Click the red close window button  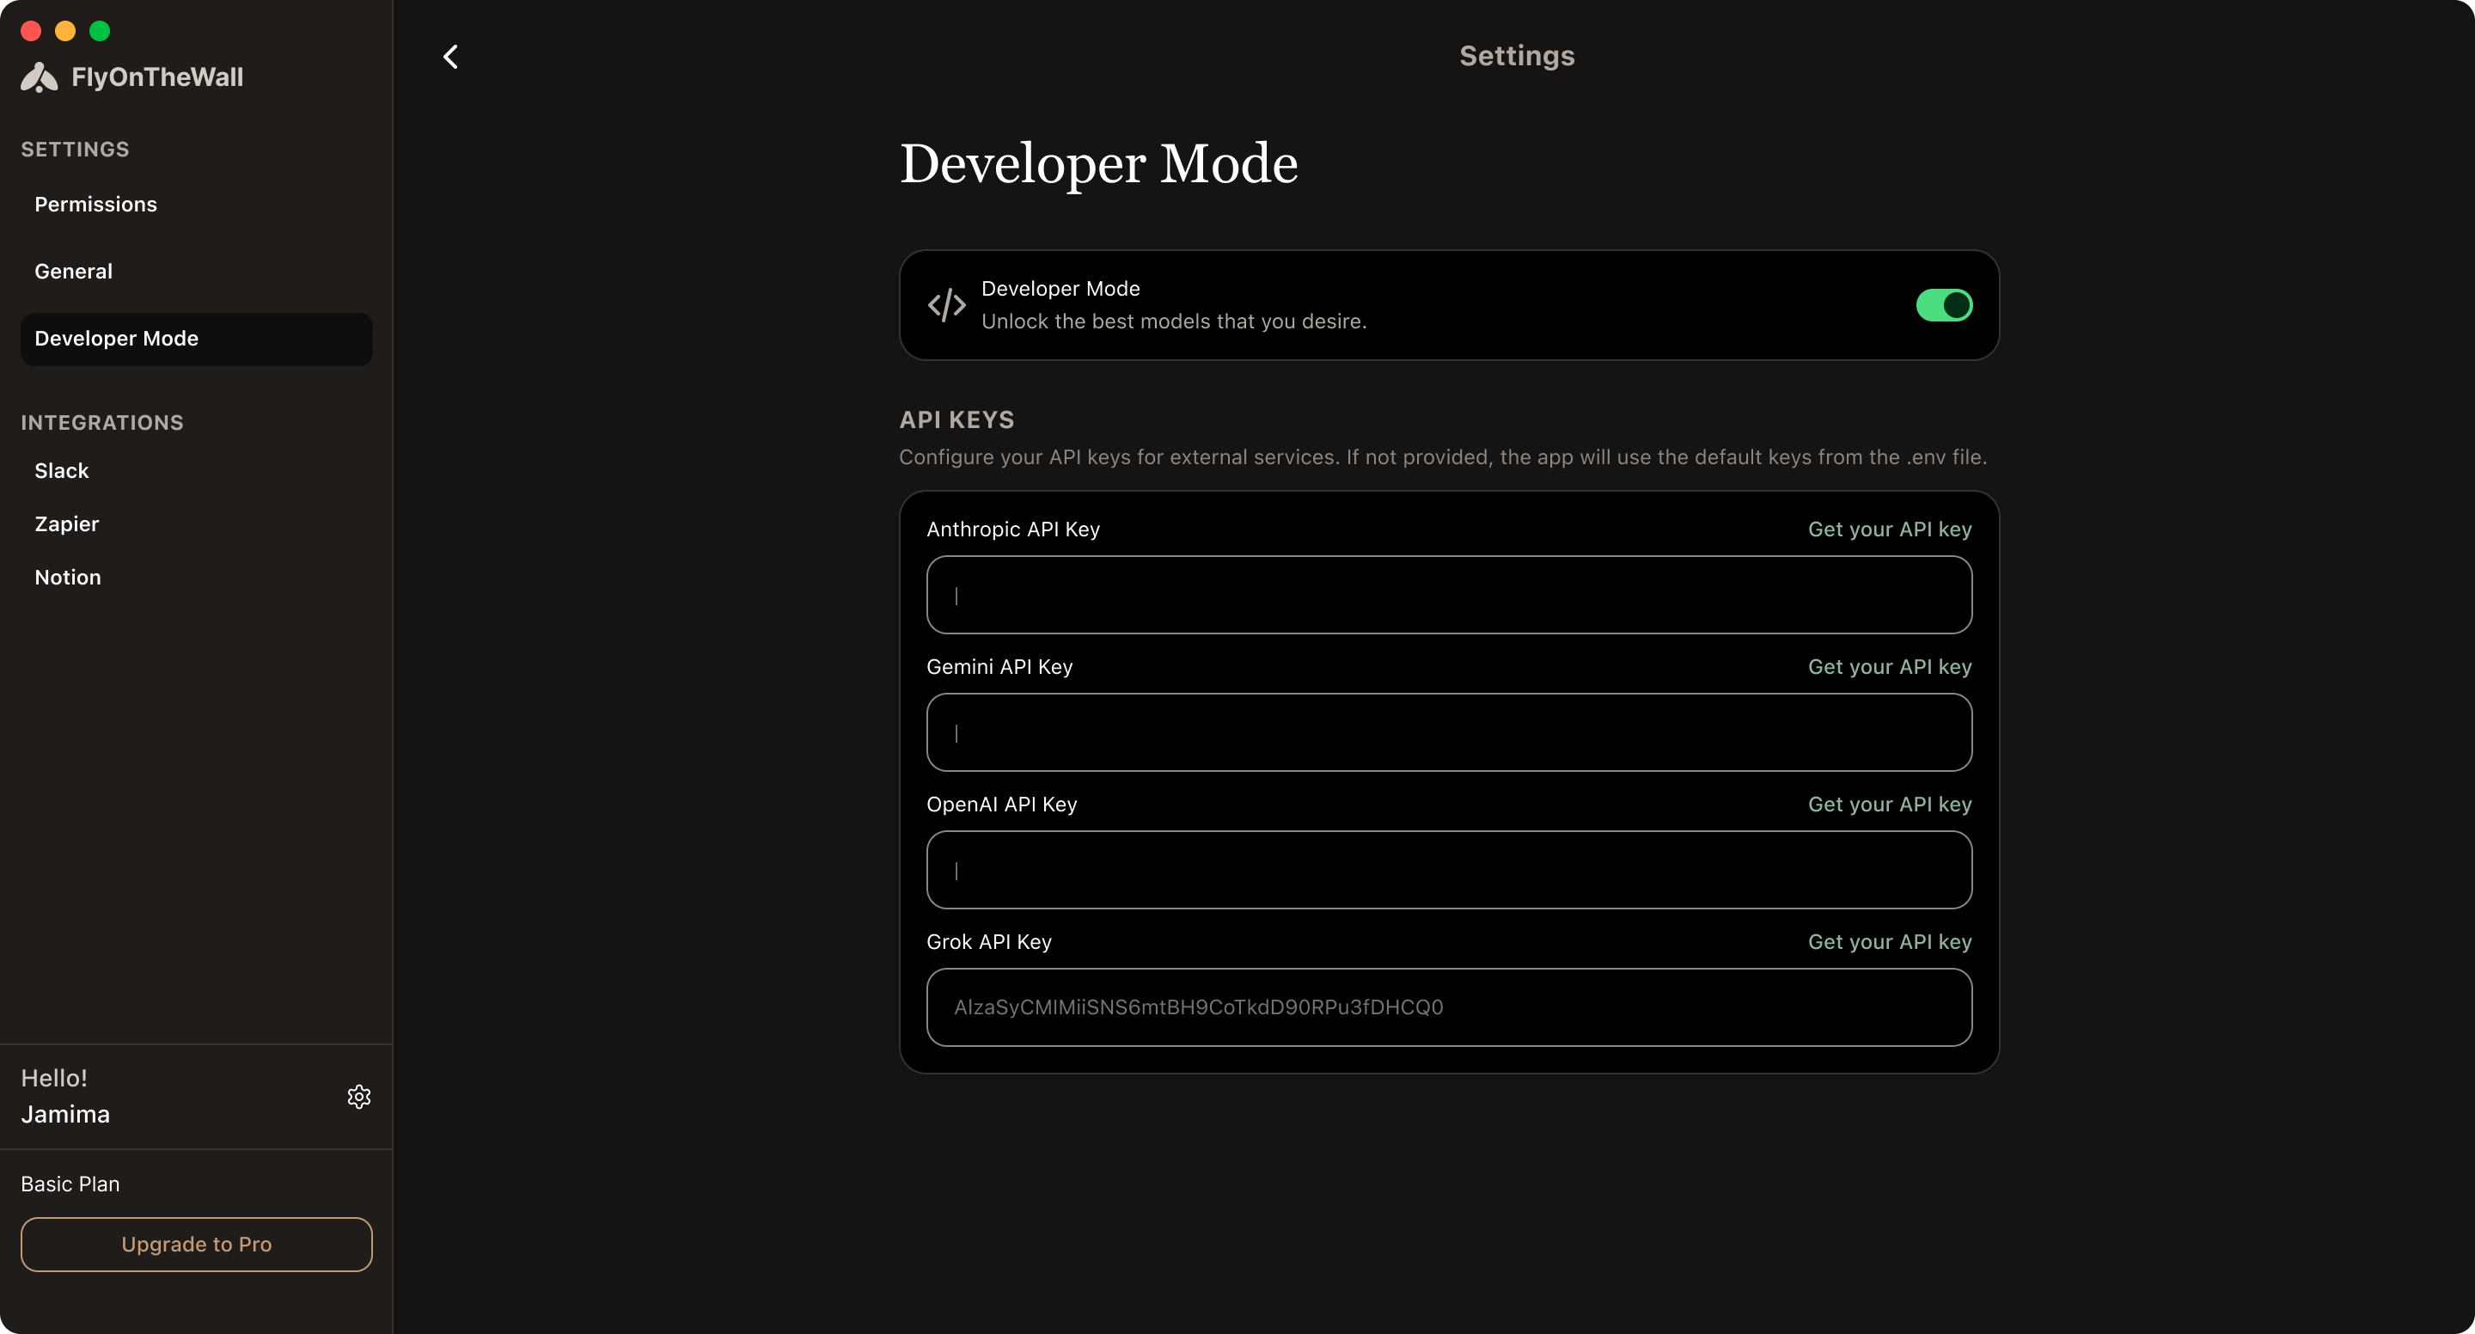click(31, 31)
